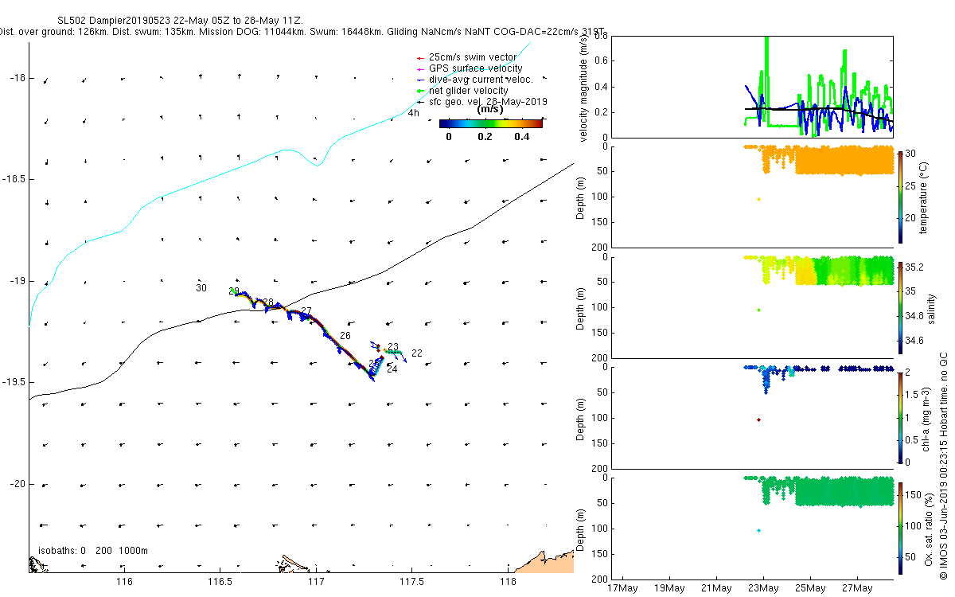955x597 pixels.
Task: Click the longitude label '116' on the map axis
Action: click(x=124, y=583)
